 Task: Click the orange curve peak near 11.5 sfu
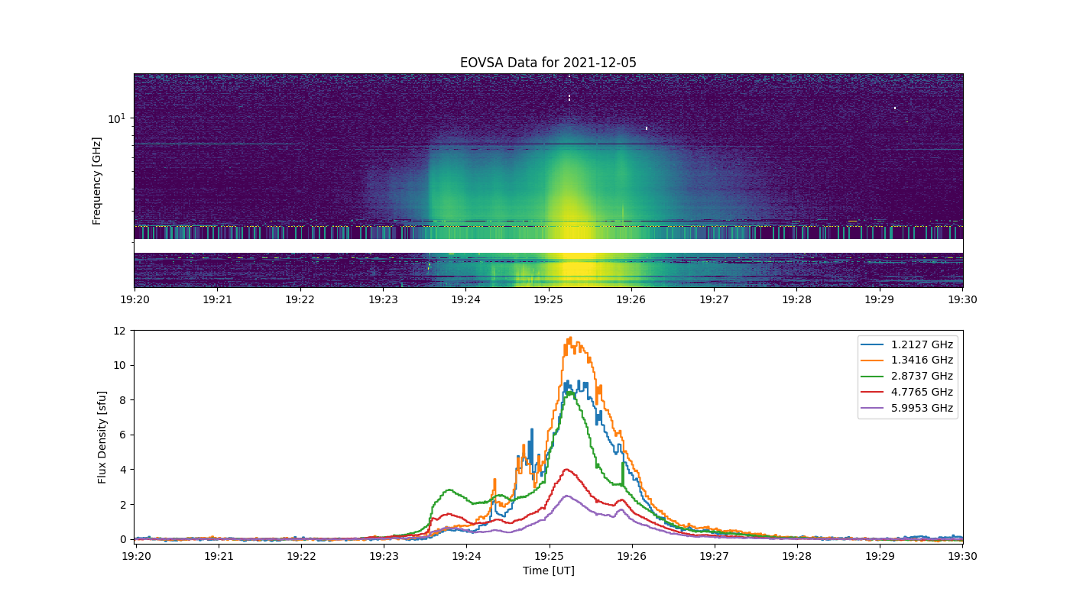click(x=569, y=338)
